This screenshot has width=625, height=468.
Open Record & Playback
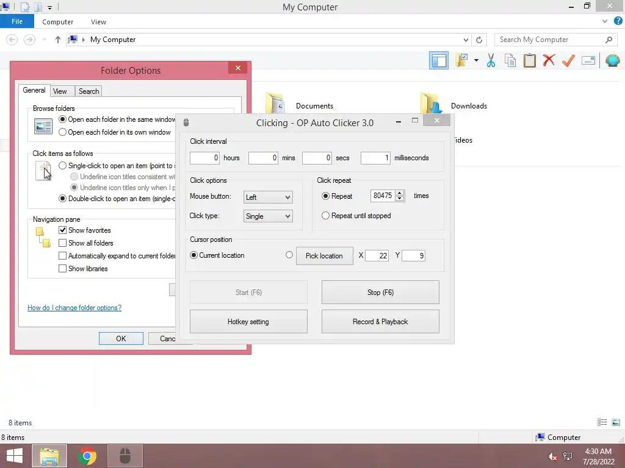click(380, 322)
